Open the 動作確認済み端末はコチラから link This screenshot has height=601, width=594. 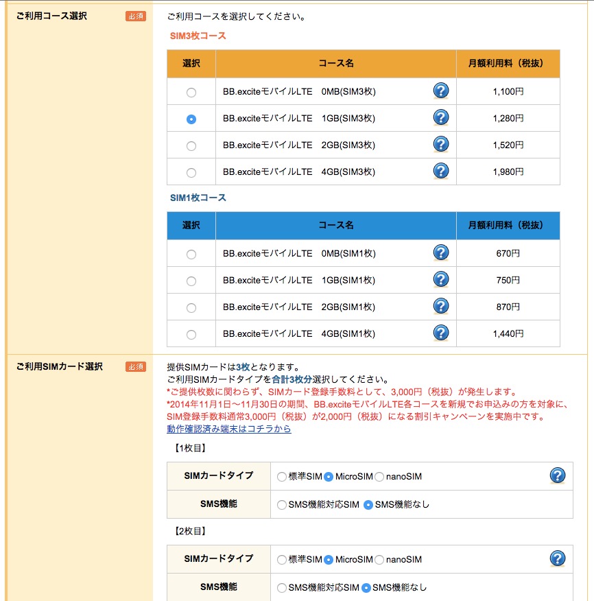[229, 429]
